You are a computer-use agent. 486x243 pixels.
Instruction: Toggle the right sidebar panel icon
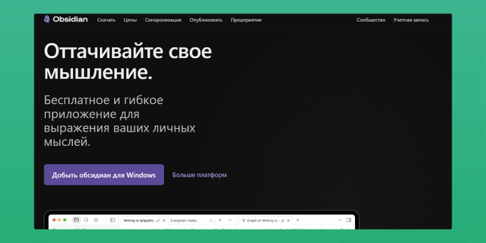pyautogui.click(x=349, y=220)
